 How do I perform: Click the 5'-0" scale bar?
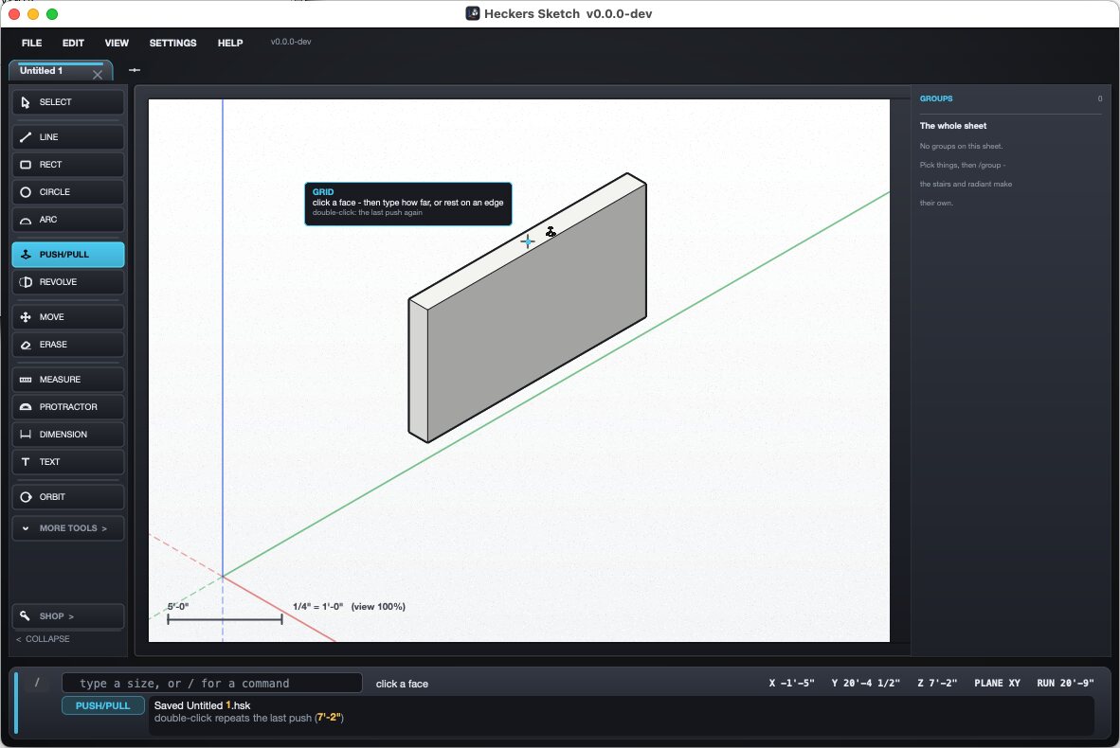225,619
